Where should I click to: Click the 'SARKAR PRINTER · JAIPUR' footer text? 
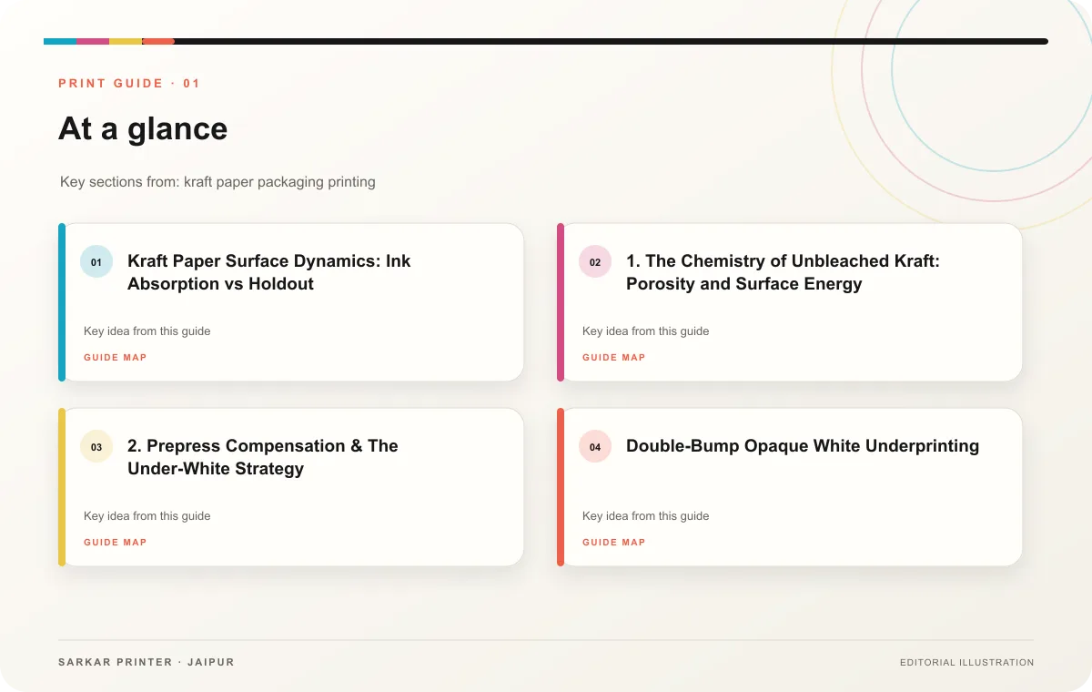(x=147, y=662)
